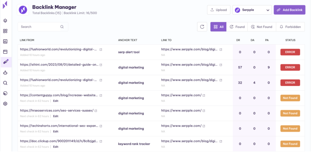Open the sthint.com Link From URL
The width and height of the screenshot is (311, 154).
click(59, 65)
